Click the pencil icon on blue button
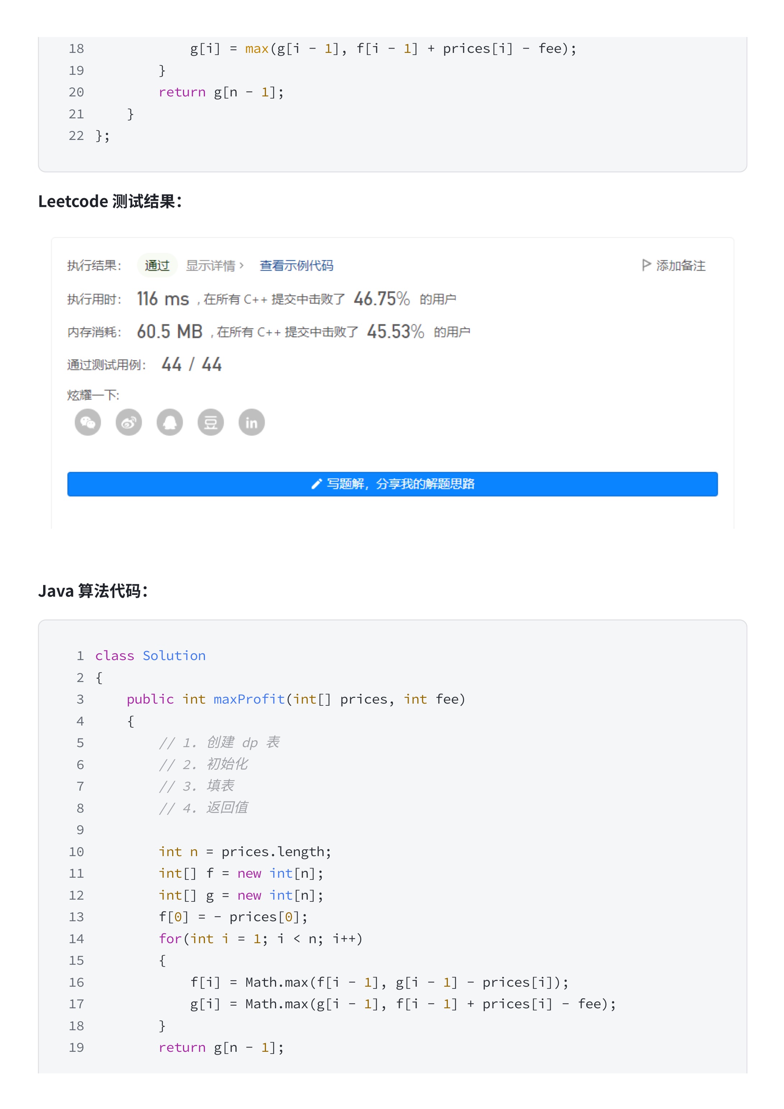The width and height of the screenshot is (784, 1109). tap(316, 484)
